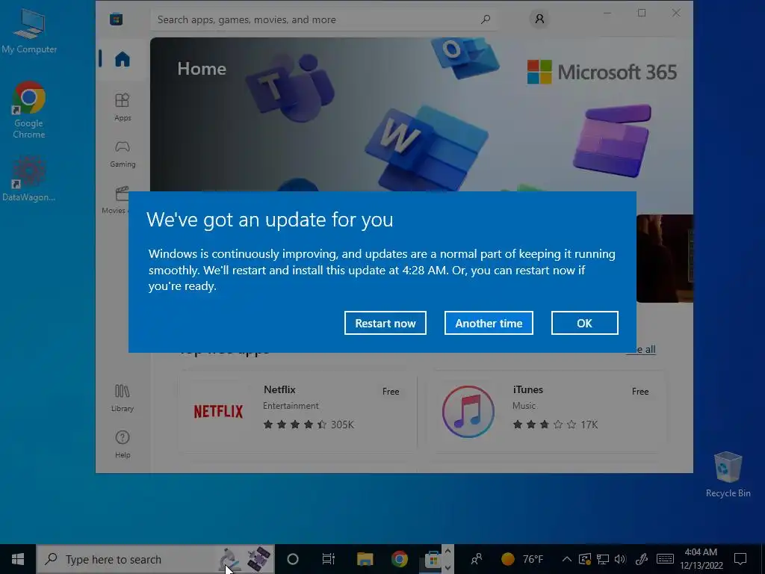Open the notification center icon
This screenshot has height=574, width=765.
pyautogui.click(x=740, y=559)
